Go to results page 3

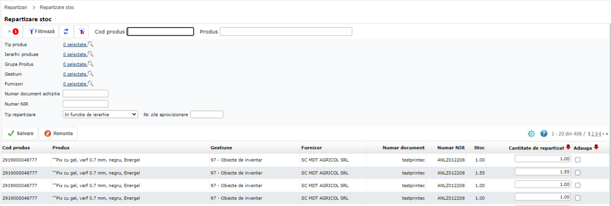click(596, 134)
